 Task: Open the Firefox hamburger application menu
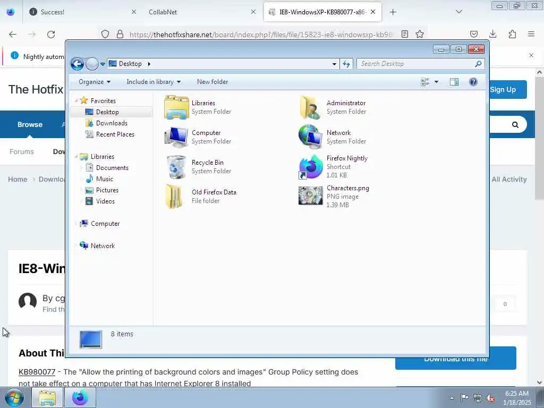coord(531,34)
